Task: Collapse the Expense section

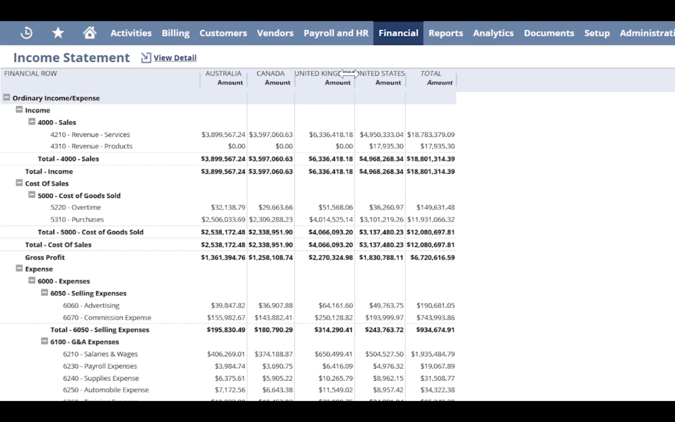Action: (x=20, y=269)
